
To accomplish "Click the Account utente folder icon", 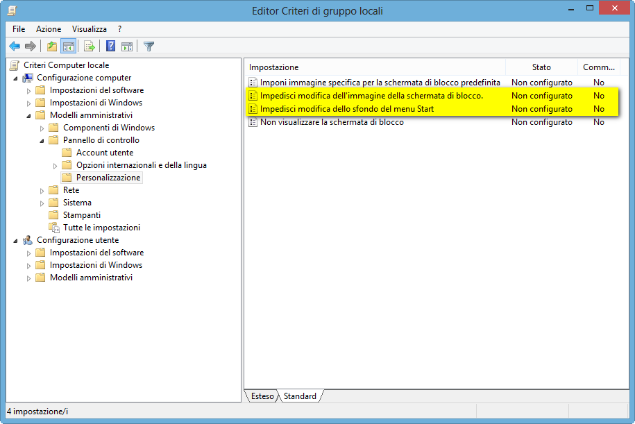I will (67, 153).
